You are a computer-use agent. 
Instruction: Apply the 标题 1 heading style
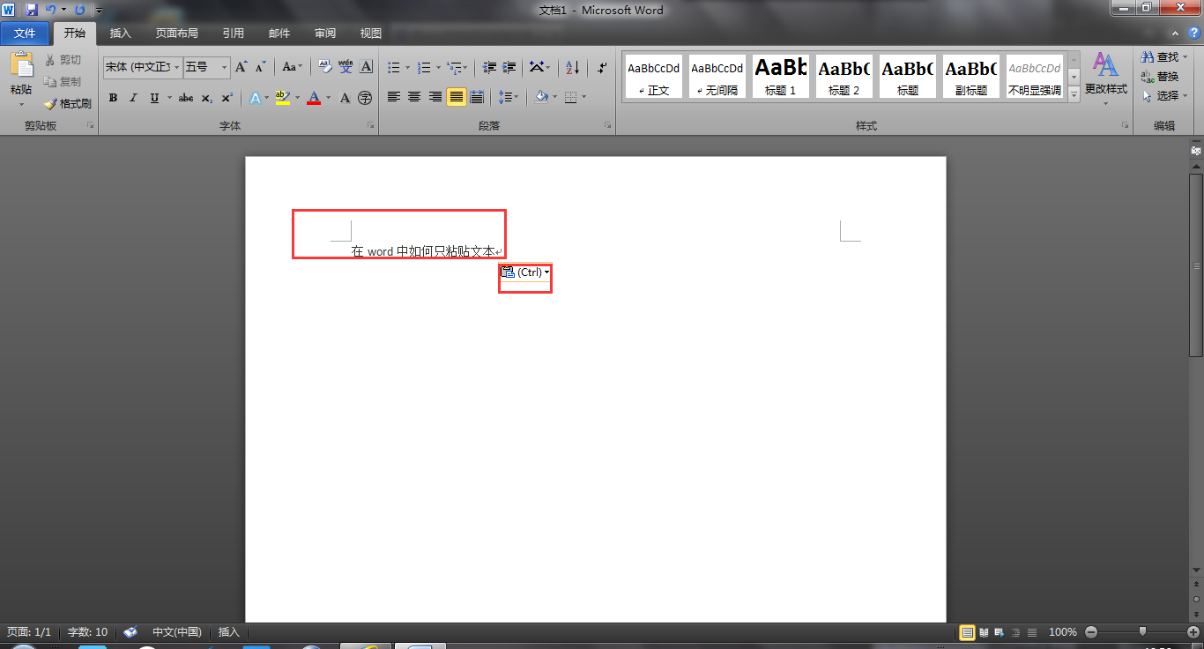pos(781,76)
